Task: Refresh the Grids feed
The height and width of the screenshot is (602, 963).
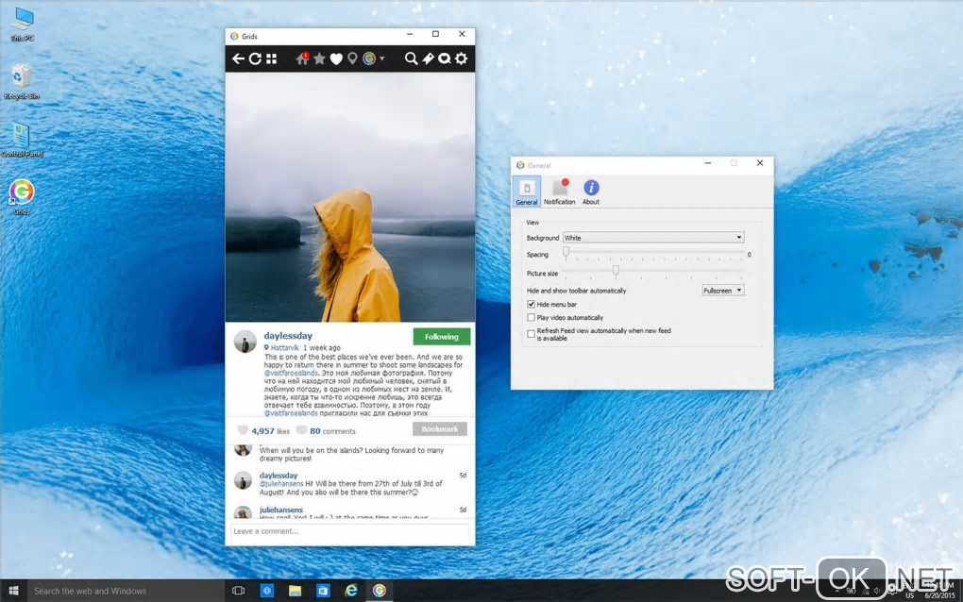Action: pos(255,59)
